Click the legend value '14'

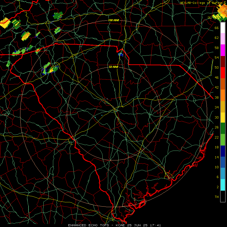[x=217, y=157]
